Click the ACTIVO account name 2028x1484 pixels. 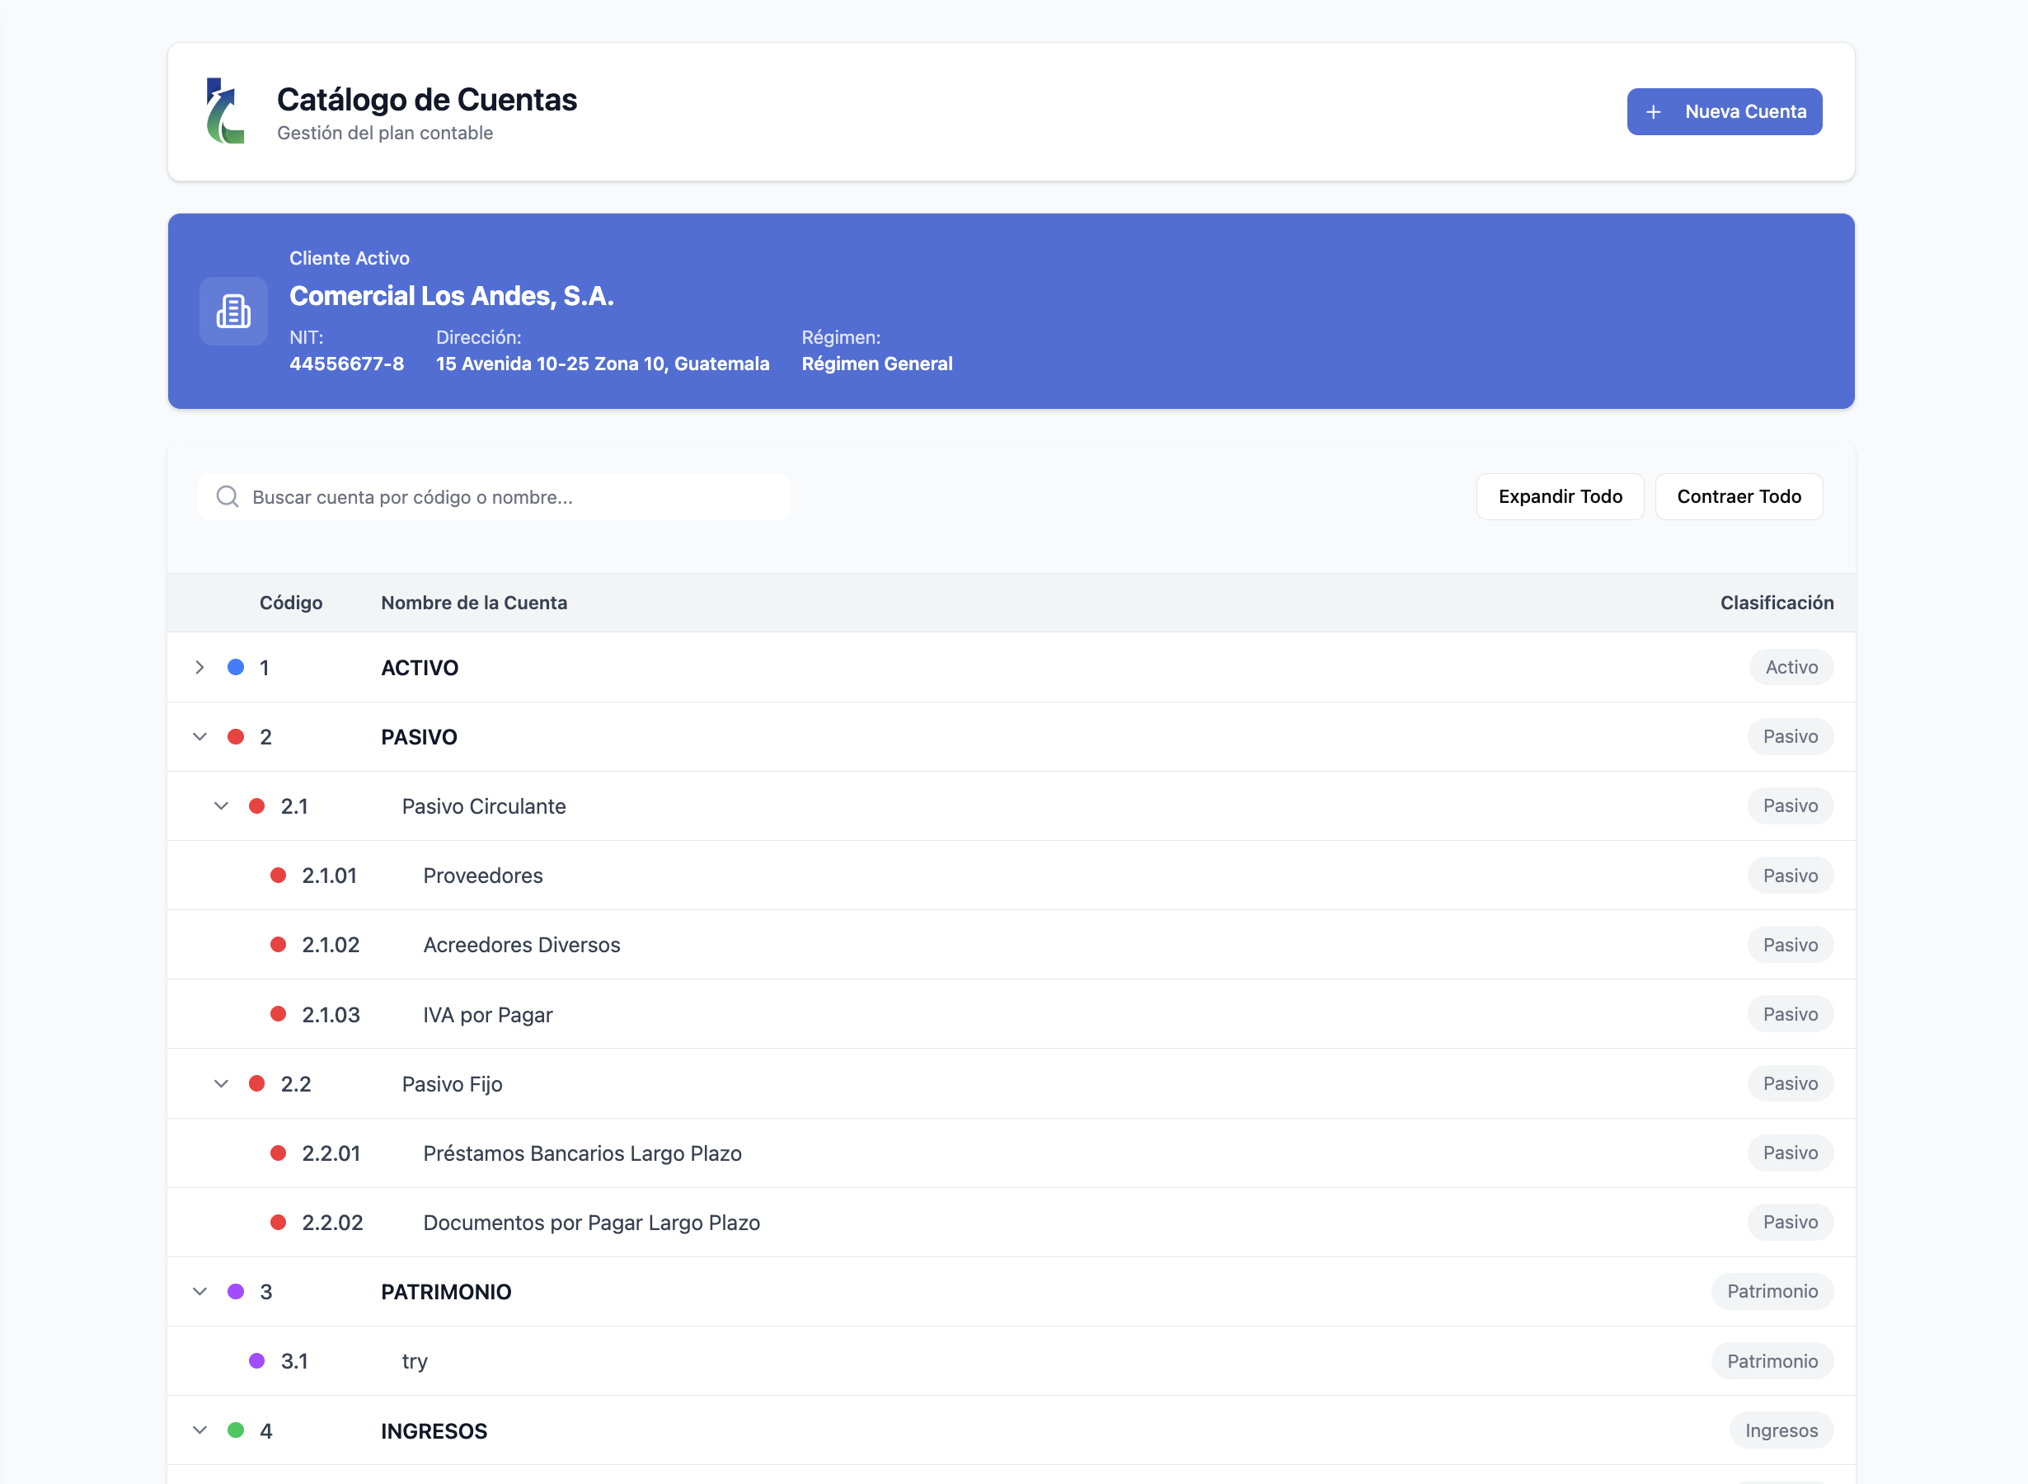(420, 668)
